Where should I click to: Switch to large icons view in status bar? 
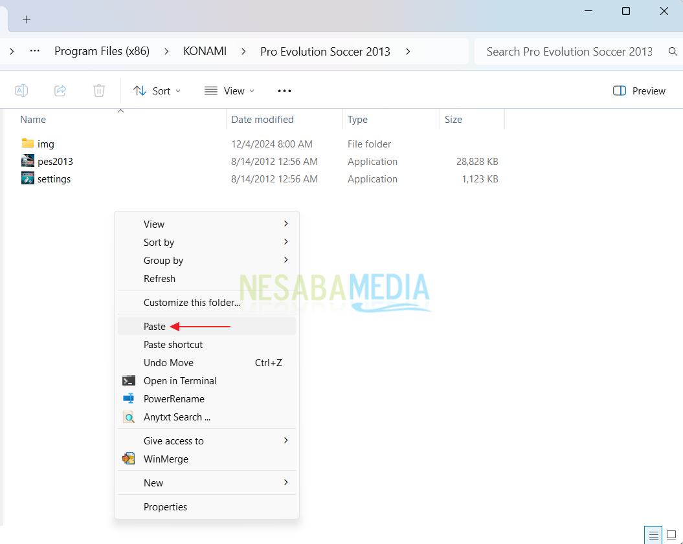point(672,535)
